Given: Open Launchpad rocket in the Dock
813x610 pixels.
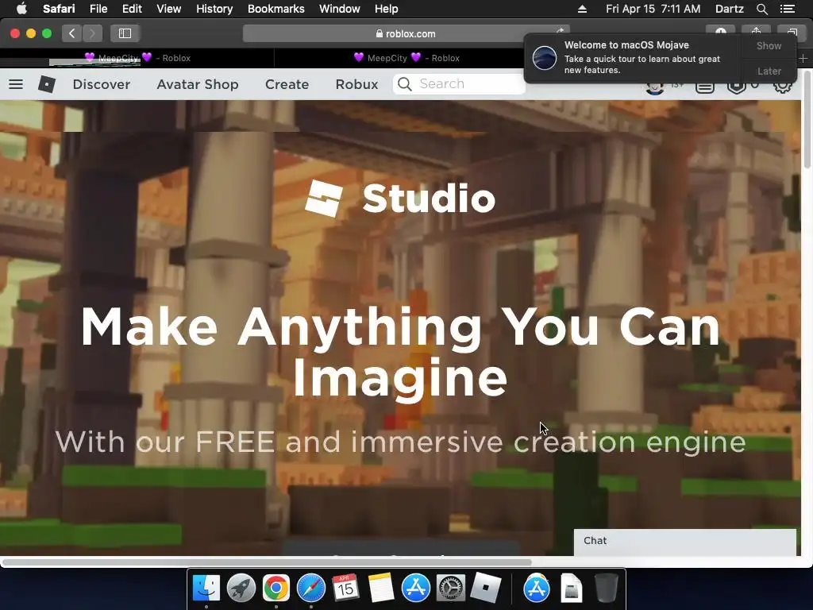Looking at the screenshot, I should tap(241, 589).
